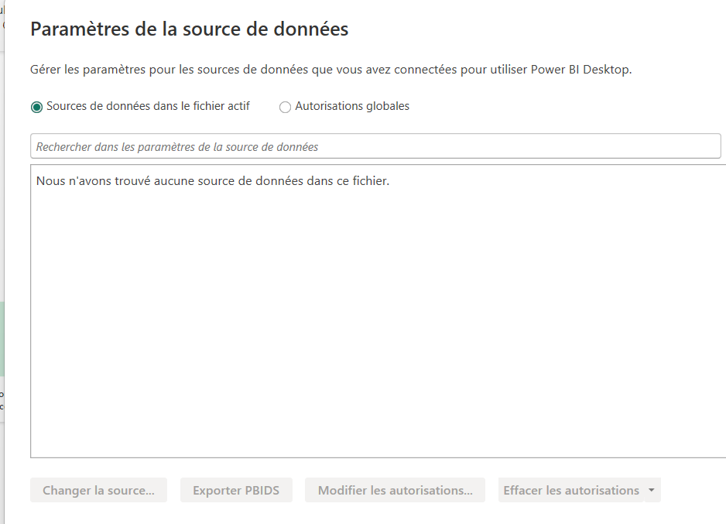Click the 'Changer la source...' button
The image size is (726, 524).
(98, 490)
